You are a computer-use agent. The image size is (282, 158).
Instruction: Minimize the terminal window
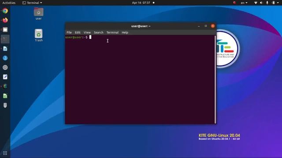(x=199, y=26)
